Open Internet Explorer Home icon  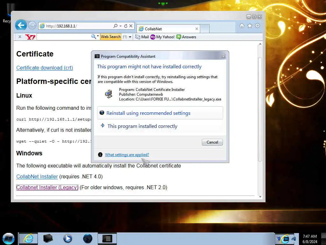pyautogui.click(x=242, y=26)
